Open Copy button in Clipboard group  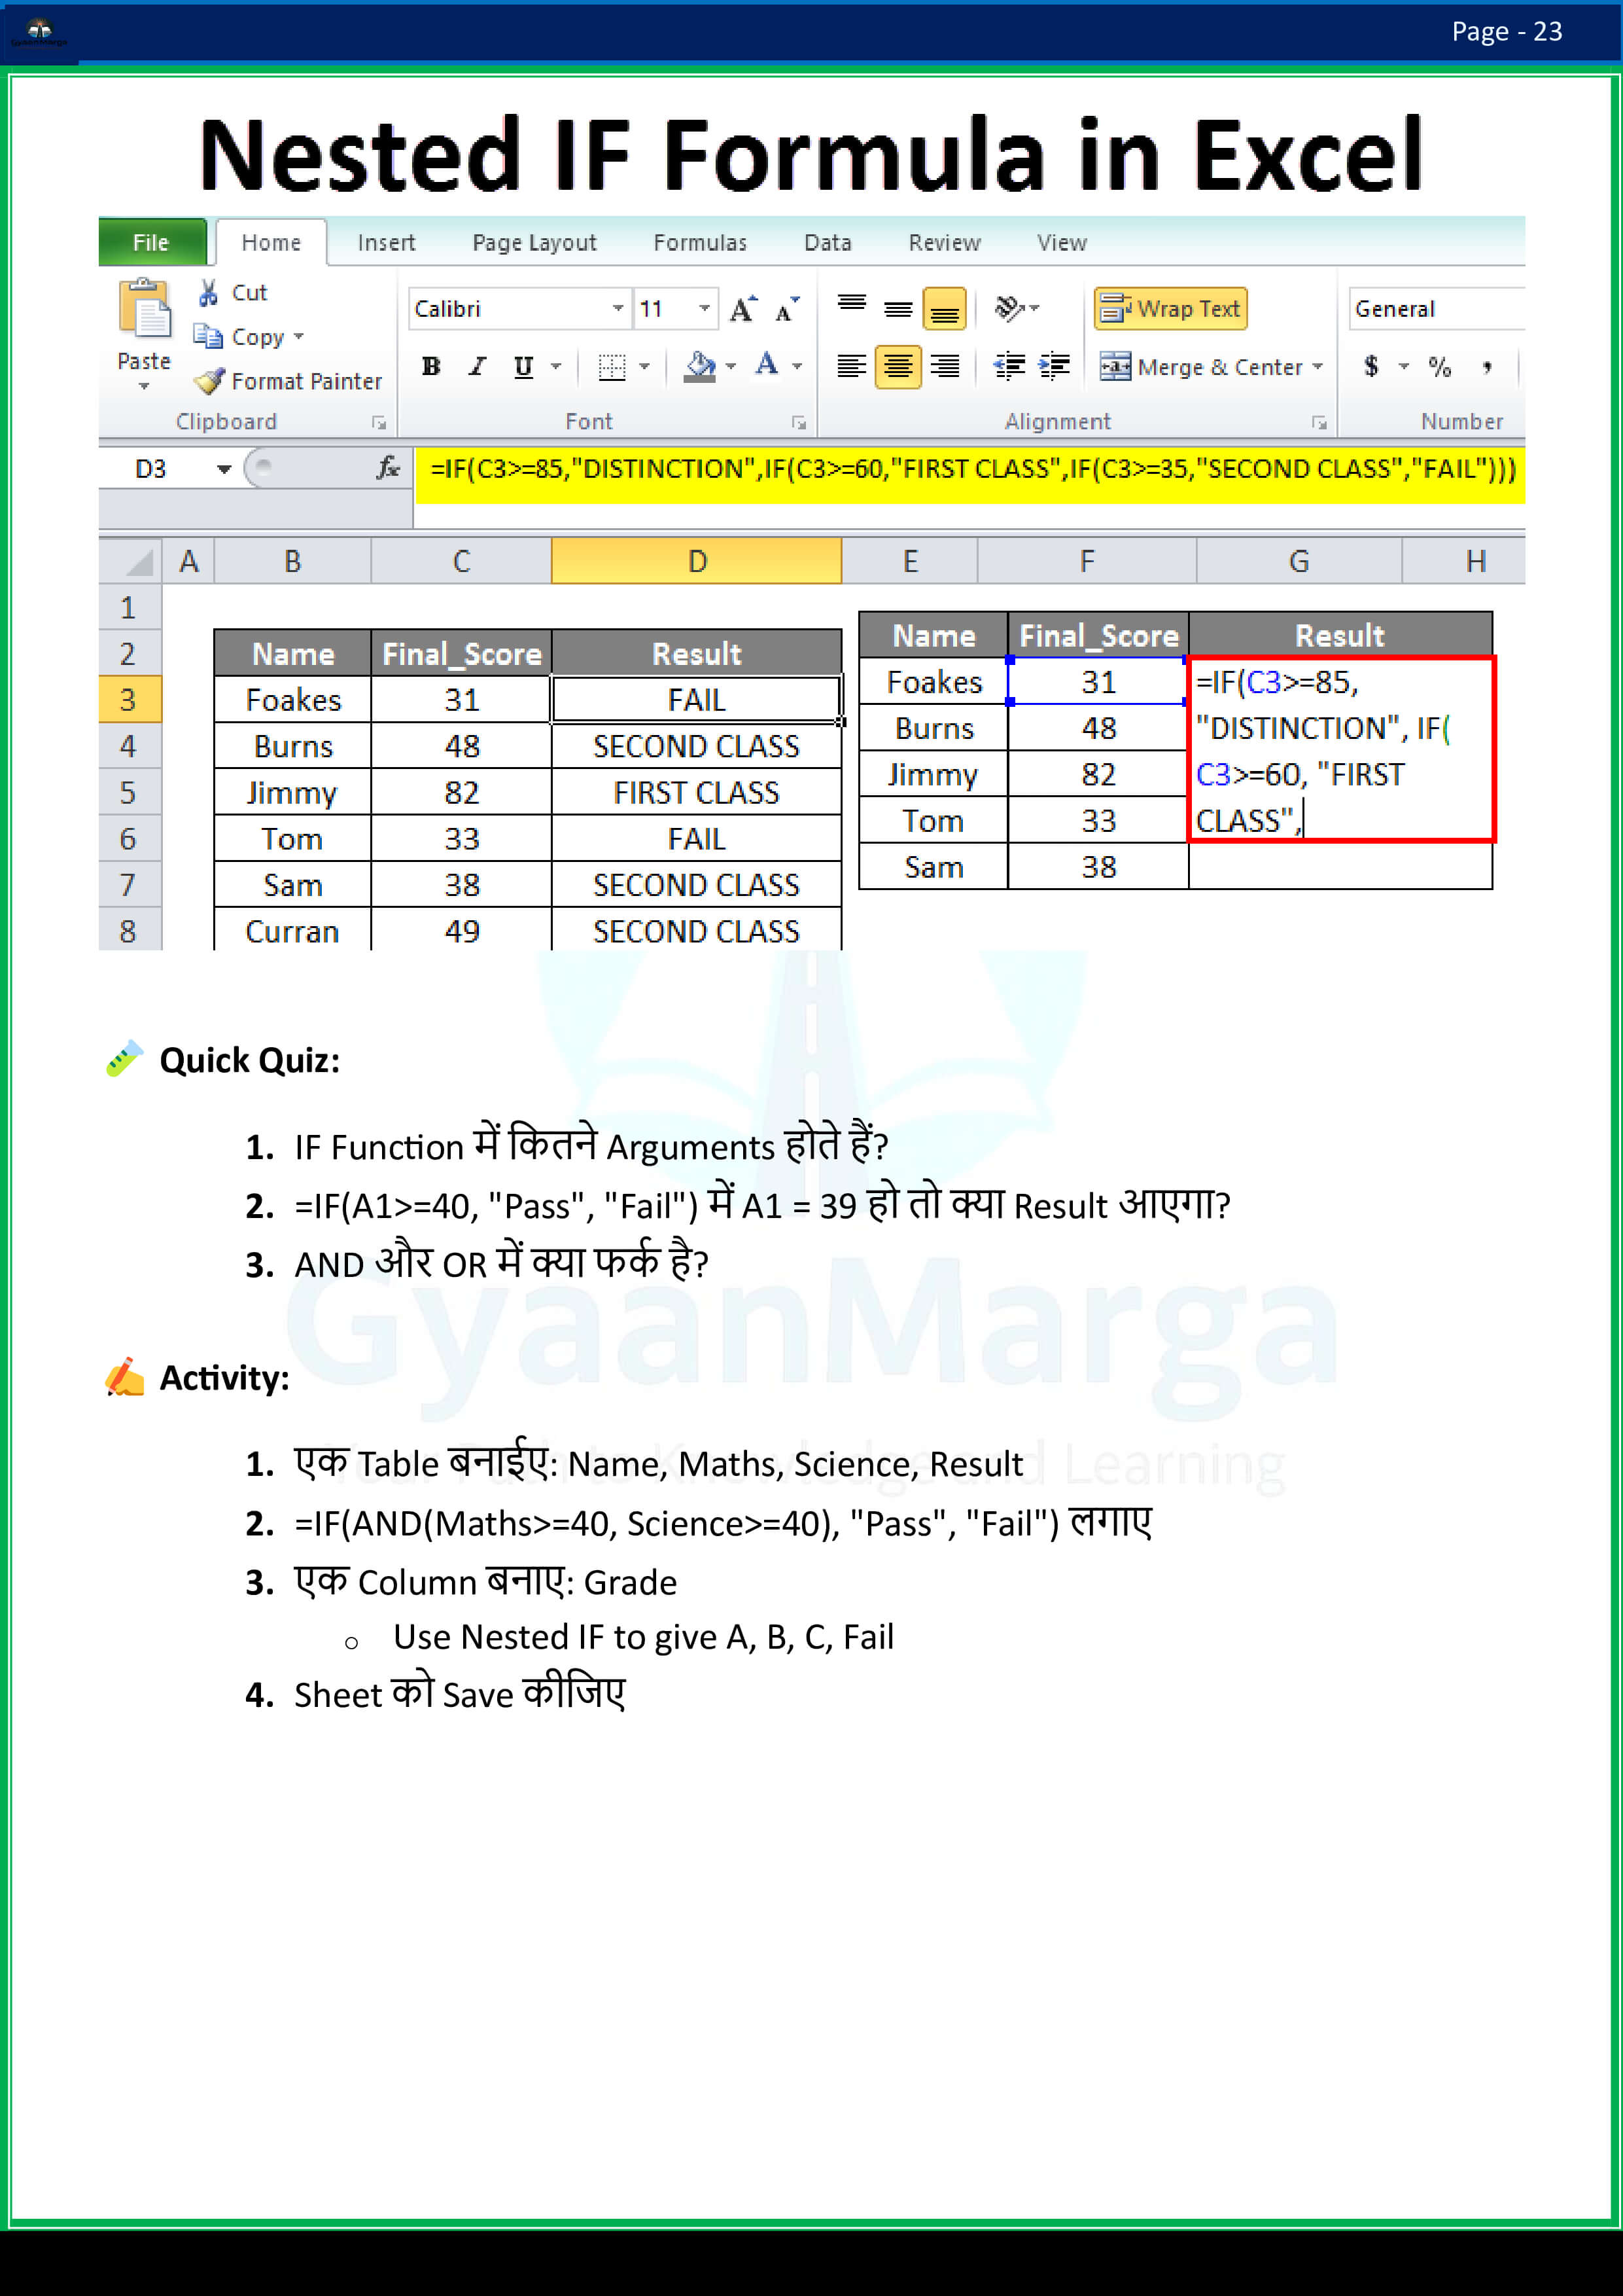[245, 337]
